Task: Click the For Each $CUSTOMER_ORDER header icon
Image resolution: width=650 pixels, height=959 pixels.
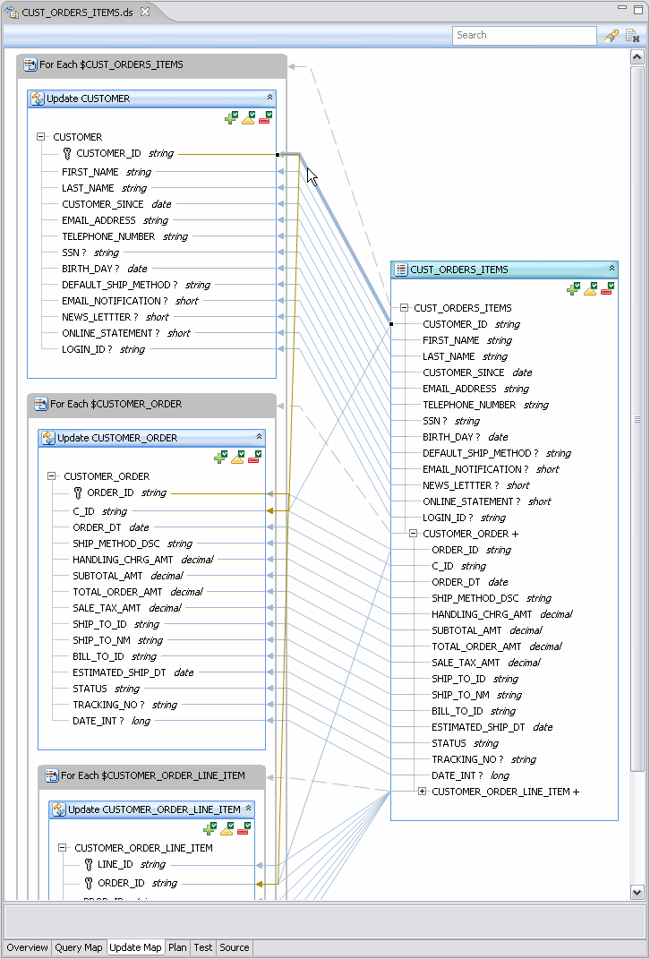Action: pos(41,404)
